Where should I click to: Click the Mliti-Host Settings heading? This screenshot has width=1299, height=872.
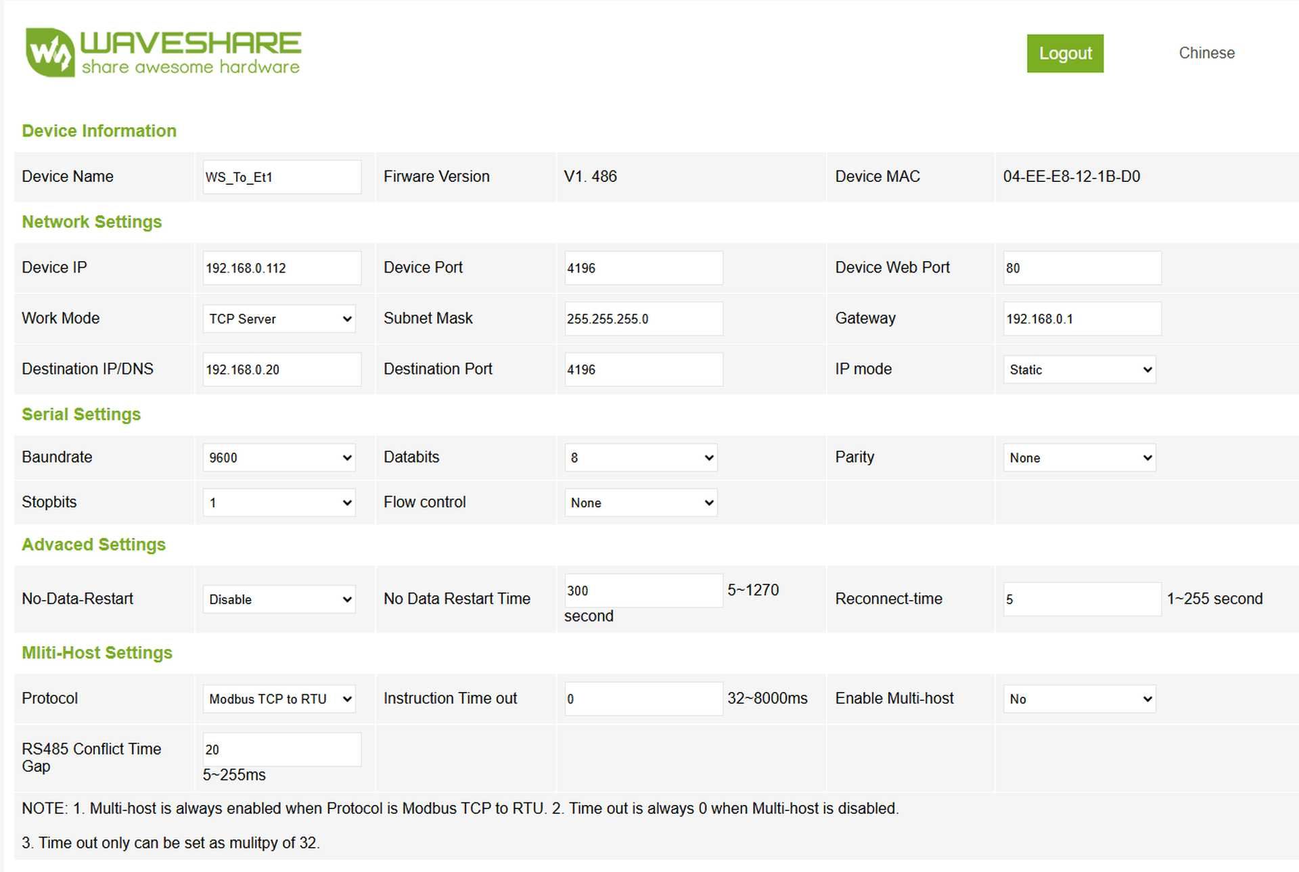97,653
